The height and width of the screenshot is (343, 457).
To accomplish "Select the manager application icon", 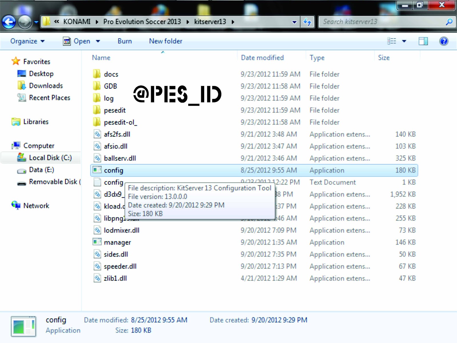I will point(97,242).
